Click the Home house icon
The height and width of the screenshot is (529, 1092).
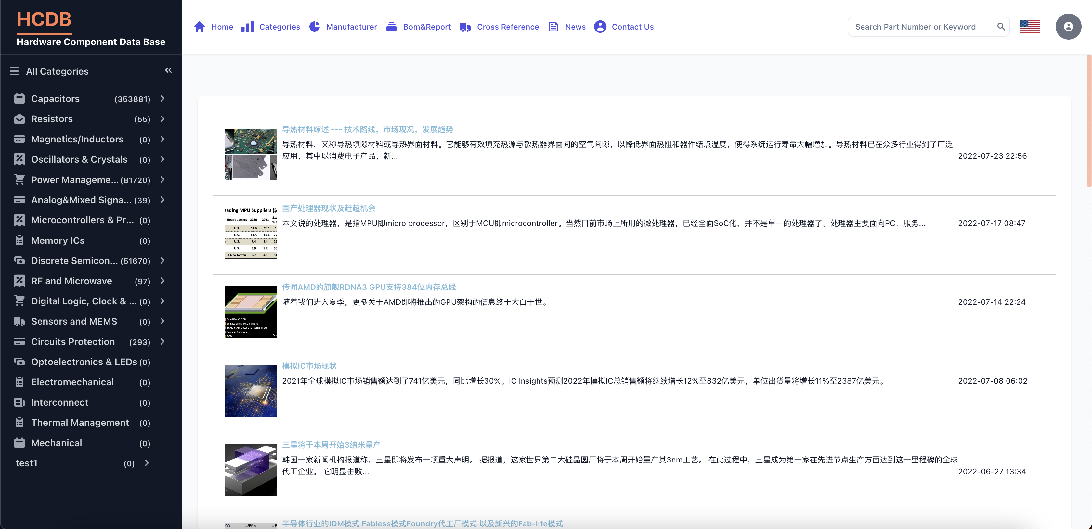[x=199, y=27]
